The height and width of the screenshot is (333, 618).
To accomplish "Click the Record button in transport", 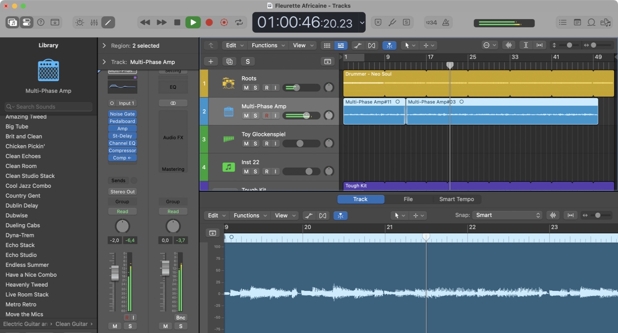I will (209, 22).
